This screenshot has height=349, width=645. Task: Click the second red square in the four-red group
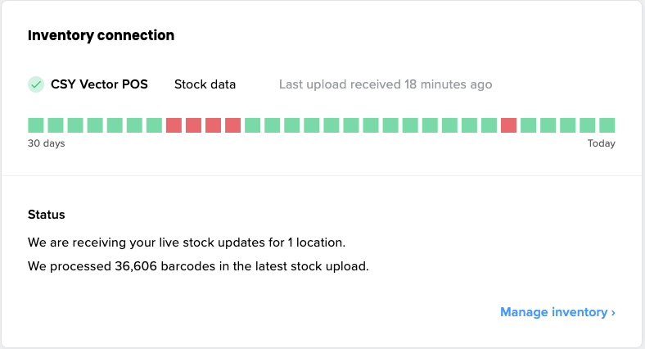click(193, 125)
